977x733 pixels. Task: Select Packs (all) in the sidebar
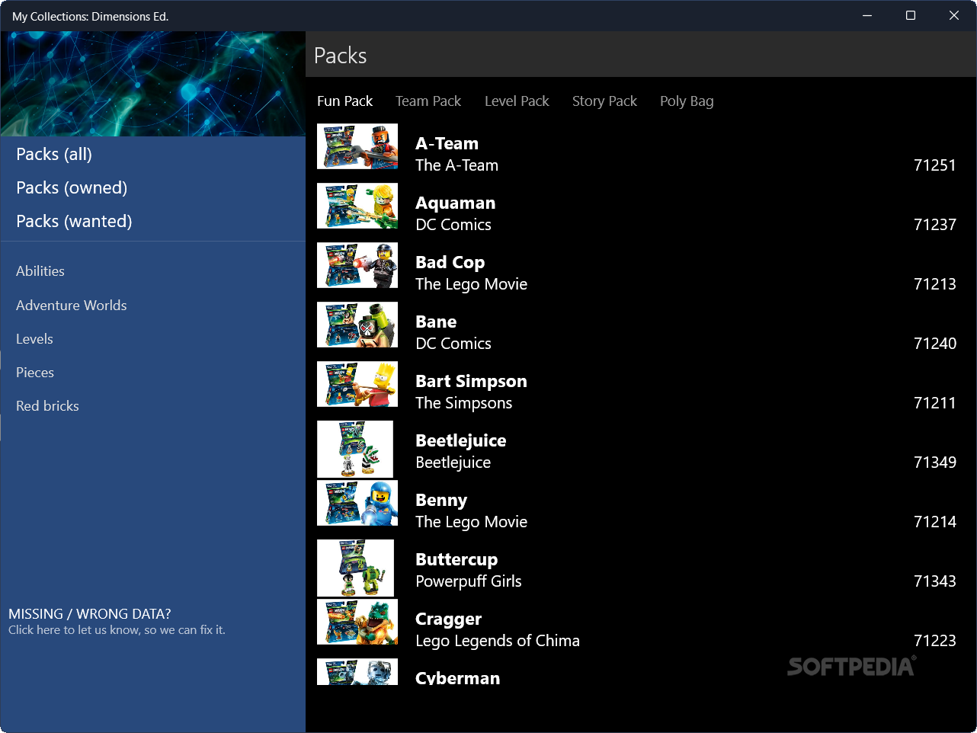54,154
